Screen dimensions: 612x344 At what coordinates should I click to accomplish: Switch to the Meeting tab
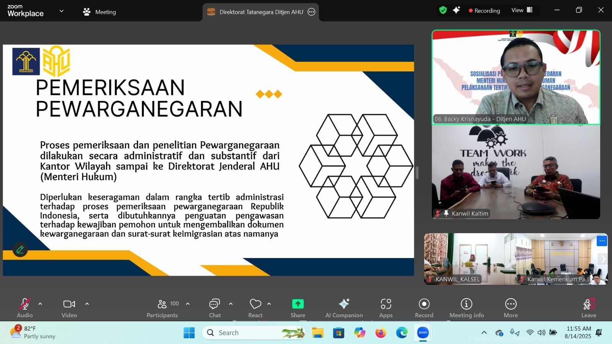point(99,12)
